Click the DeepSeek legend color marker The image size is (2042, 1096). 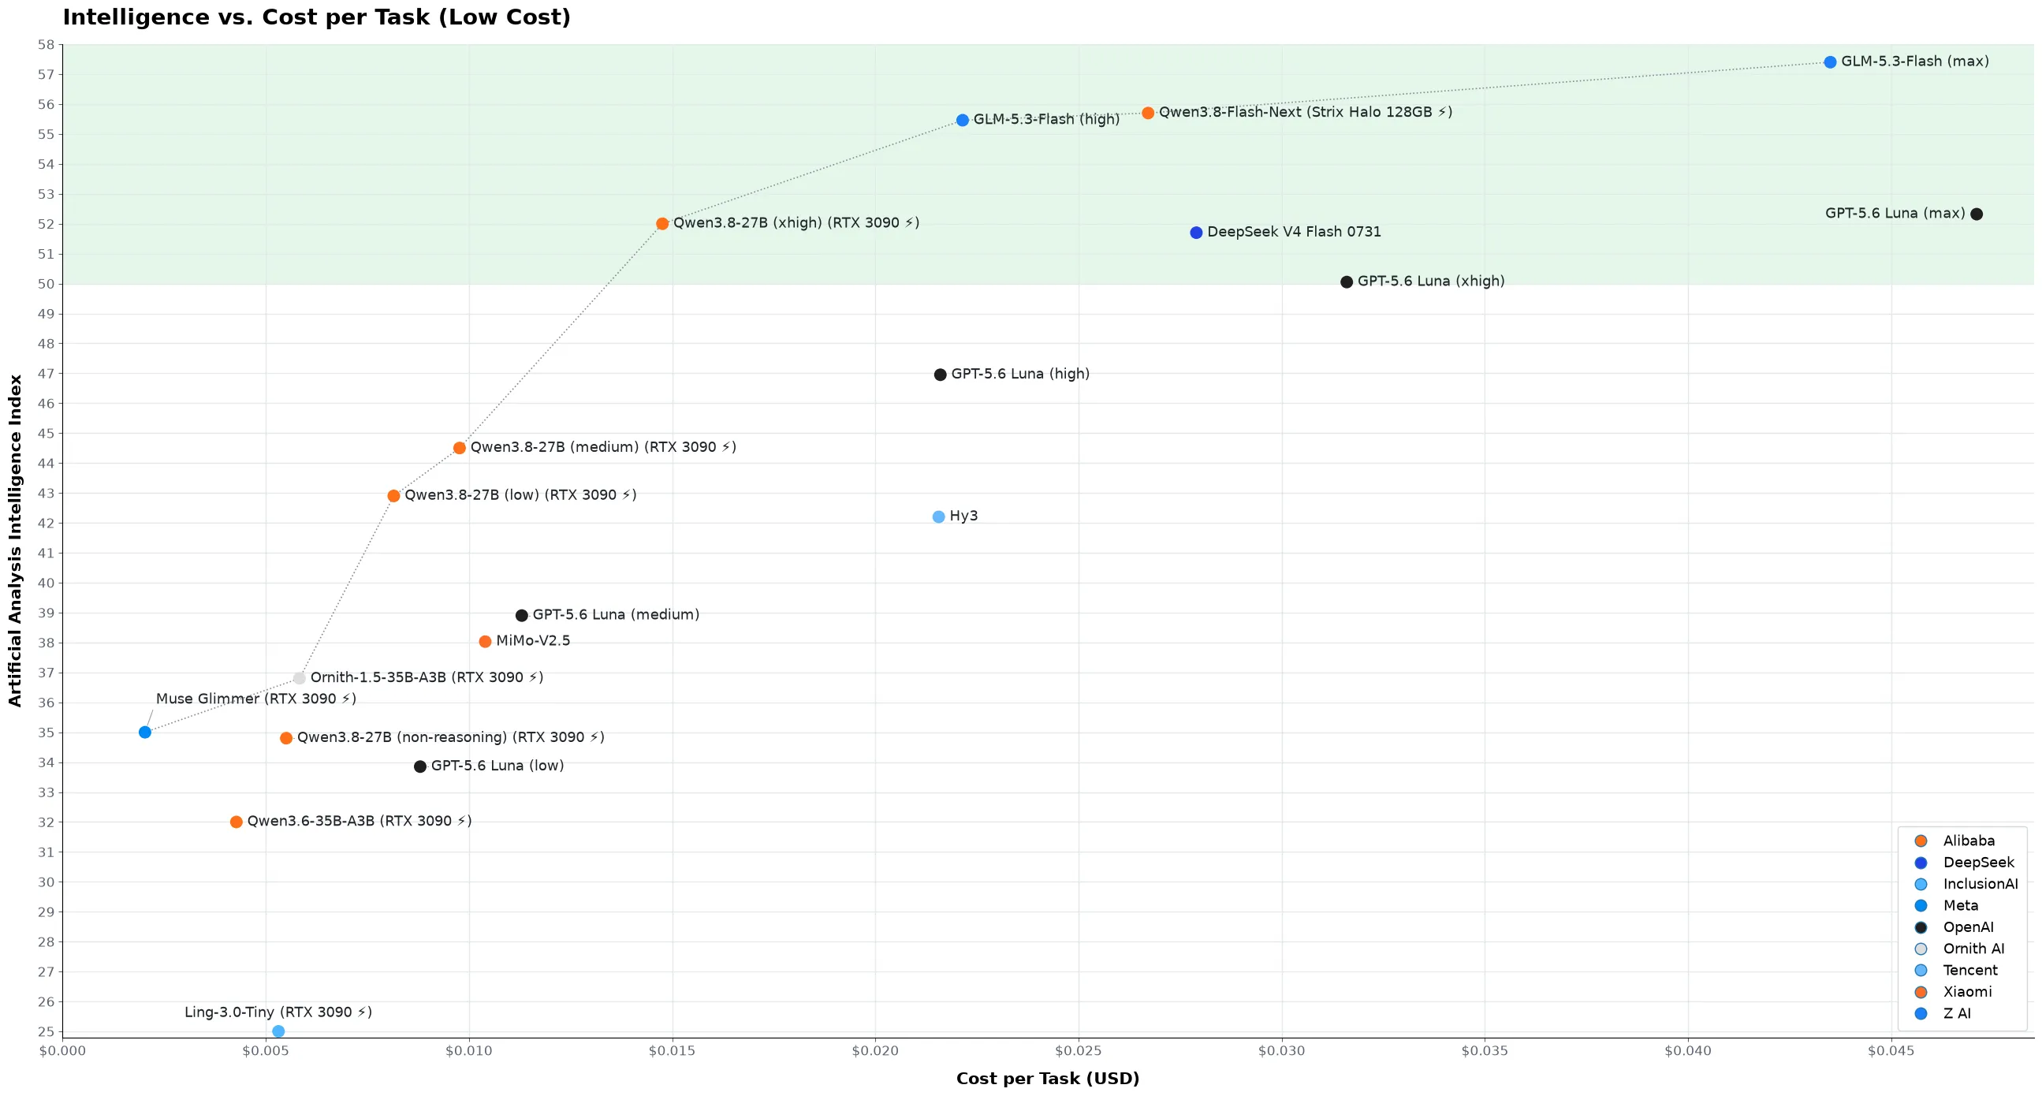click(x=1920, y=863)
